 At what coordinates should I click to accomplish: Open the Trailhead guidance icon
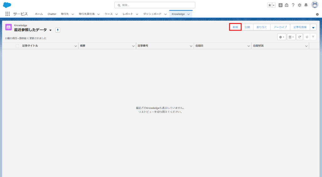287,5
